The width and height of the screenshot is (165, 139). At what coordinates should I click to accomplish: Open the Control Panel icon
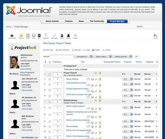pyautogui.click(x=12, y=35)
